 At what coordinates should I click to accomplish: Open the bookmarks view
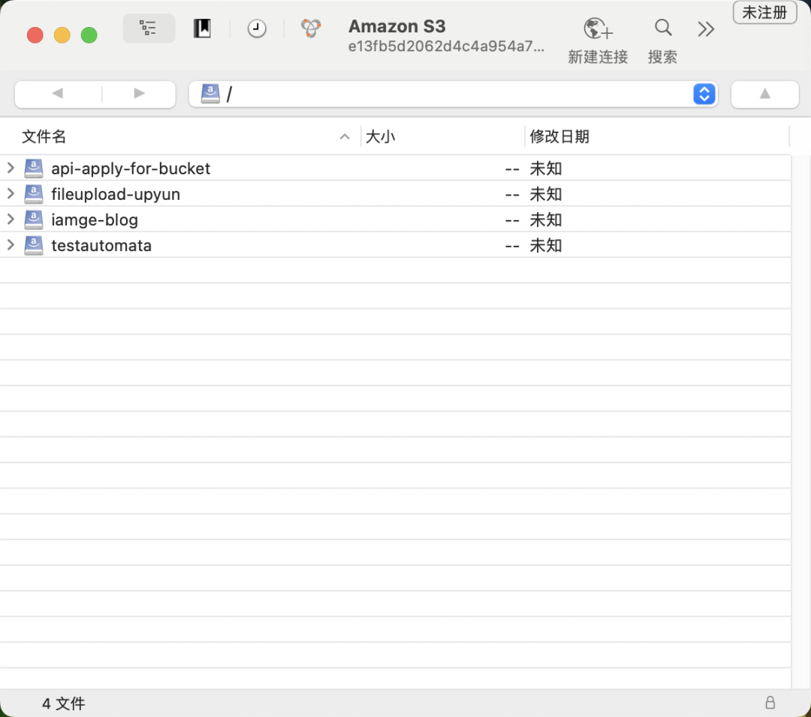tap(202, 28)
